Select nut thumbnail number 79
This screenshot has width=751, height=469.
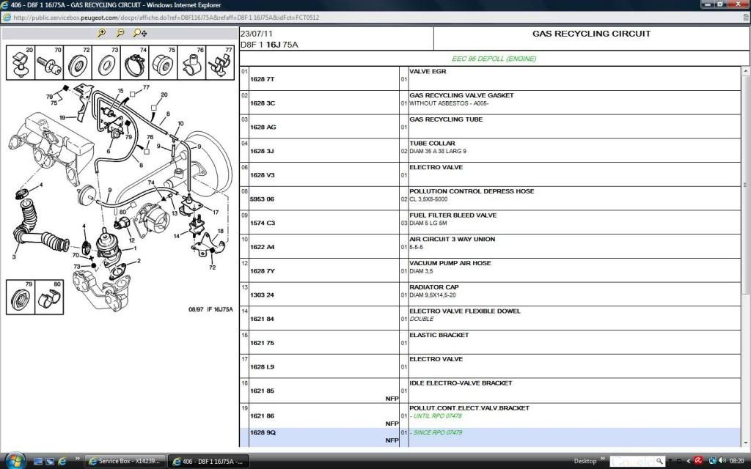pyautogui.click(x=21, y=298)
